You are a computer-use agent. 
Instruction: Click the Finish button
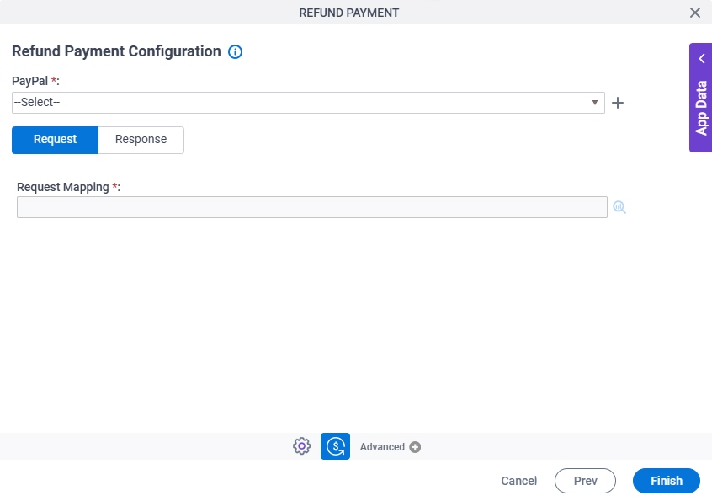click(x=667, y=481)
